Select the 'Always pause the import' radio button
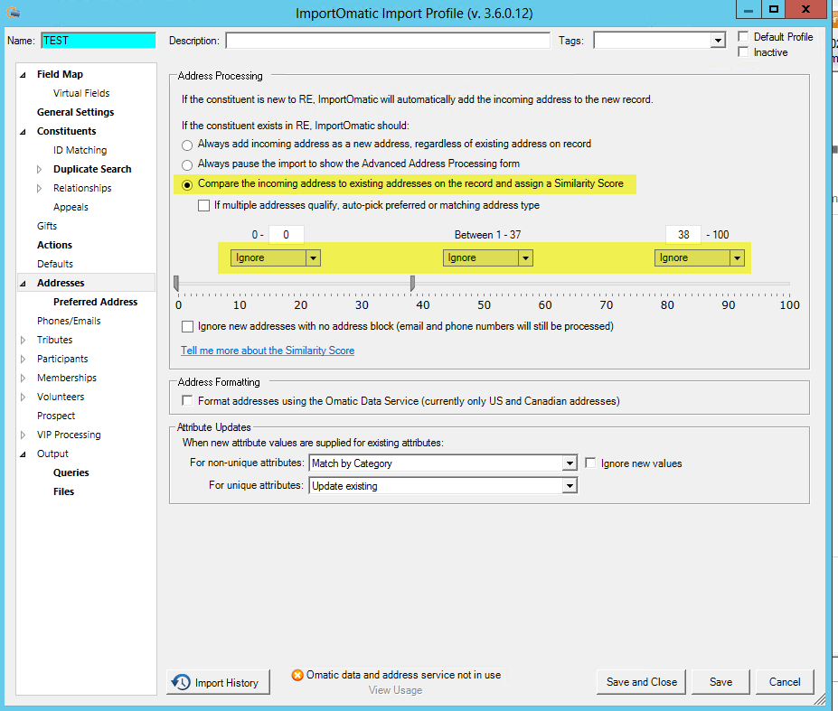838x711 pixels. coord(187,164)
